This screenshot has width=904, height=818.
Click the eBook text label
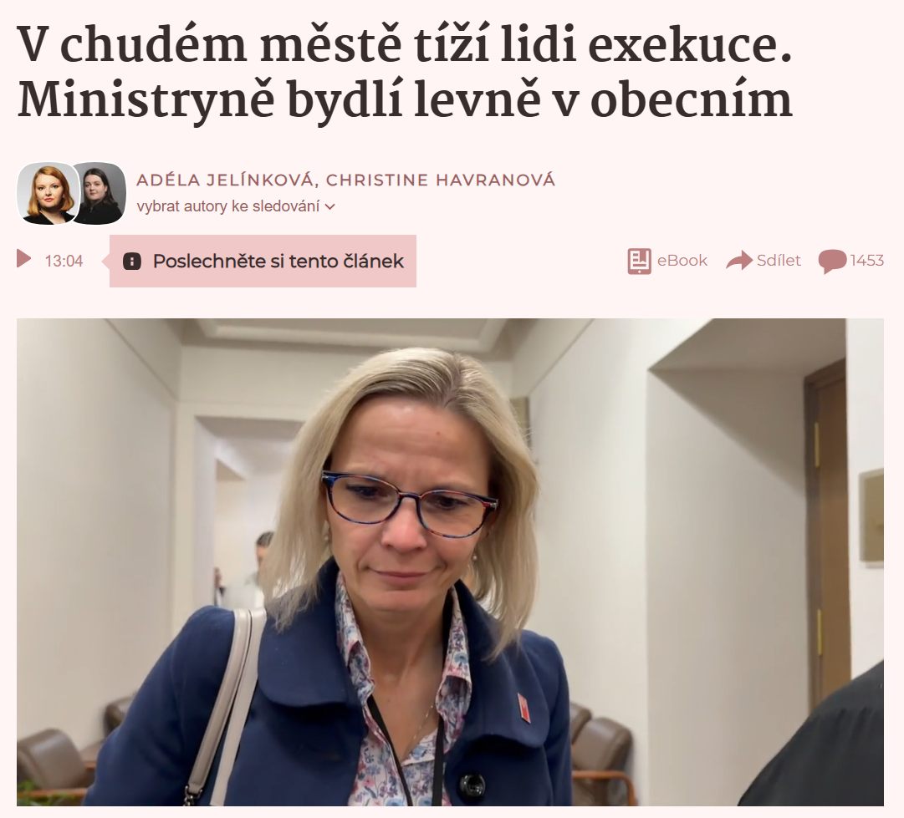tap(682, 261)
